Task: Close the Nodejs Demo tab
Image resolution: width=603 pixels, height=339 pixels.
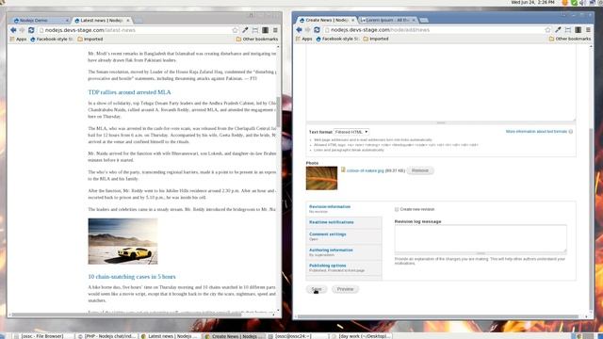Action: coord(67,20)
